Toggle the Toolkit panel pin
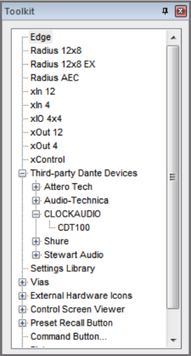This screenshot has width=191, height=356. [166, 10]
